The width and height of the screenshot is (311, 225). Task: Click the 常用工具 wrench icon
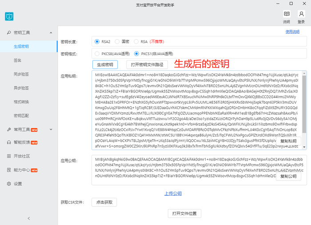[9, 129]
